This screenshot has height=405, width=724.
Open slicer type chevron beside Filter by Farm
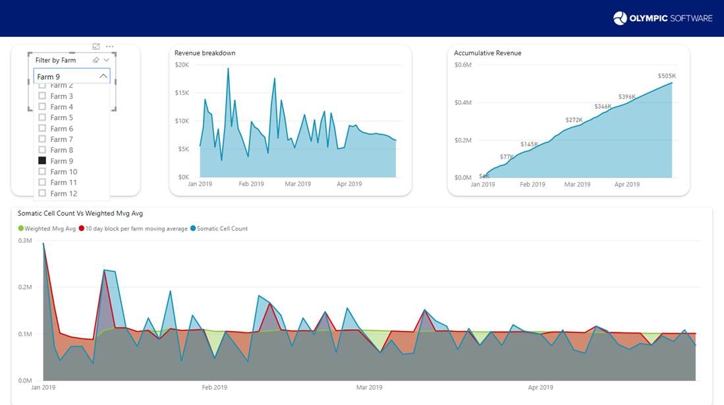[106, 60]
